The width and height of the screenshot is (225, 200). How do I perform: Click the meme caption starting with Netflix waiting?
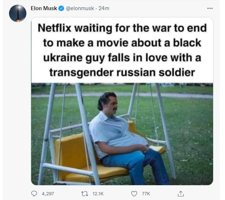pyautogui.click(x=122, y=50)
